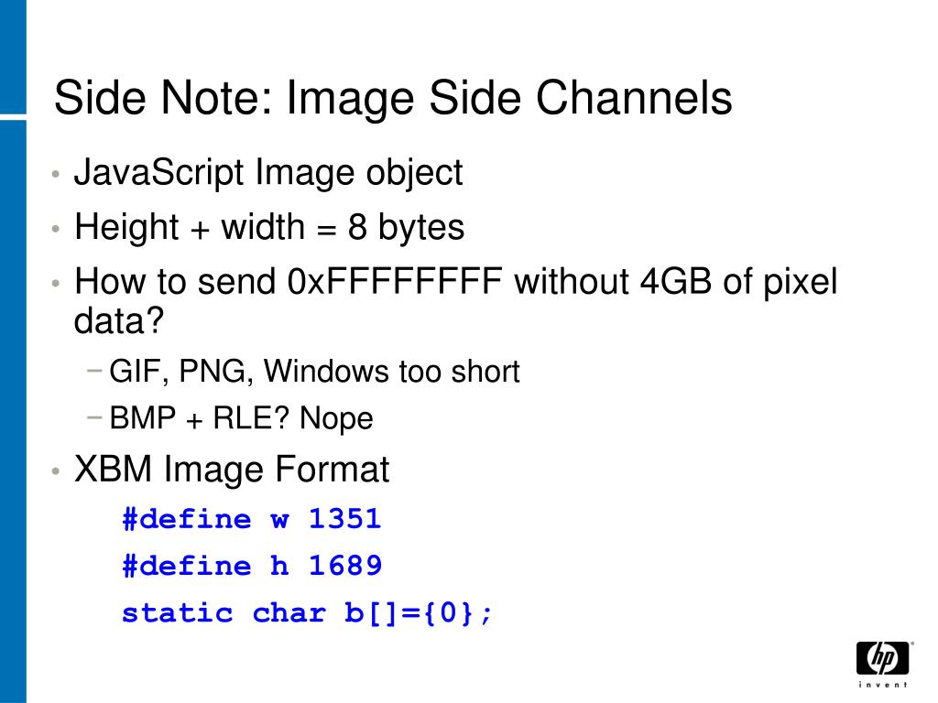This screenshot has width=938, height=703.
Task: Click the HP invent logo
Action: 883,665
